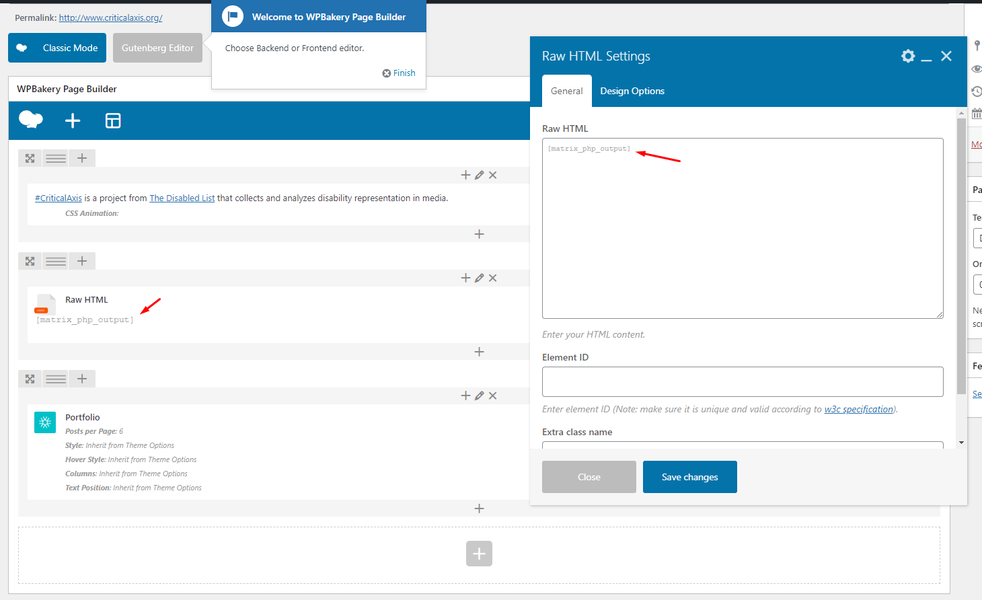
Task: Click the Close button in settings panel
Action: pyautogui.click(x=589, y=477)
